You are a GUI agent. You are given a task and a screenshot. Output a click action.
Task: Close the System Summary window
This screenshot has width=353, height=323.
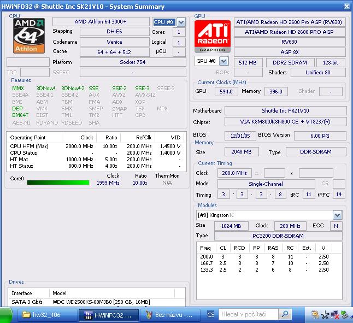[346, 7]
